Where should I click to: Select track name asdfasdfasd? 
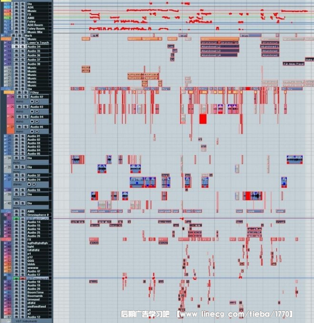click(x=37, y=307)
